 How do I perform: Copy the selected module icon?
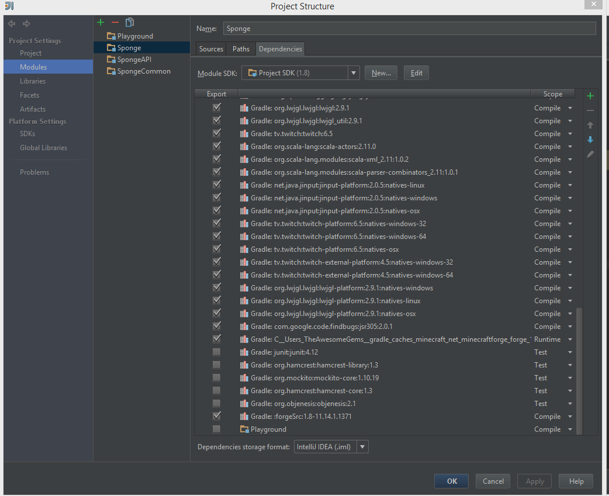[x=130, y=23]
